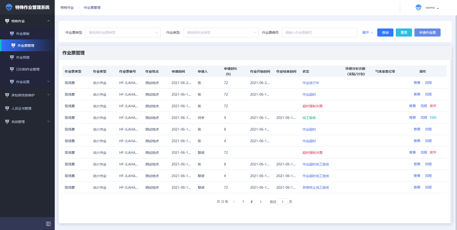This screenshot has width=457, height=230.
Task: Click 查看 in the 作业进行中 row
Action: click(417, 83)
